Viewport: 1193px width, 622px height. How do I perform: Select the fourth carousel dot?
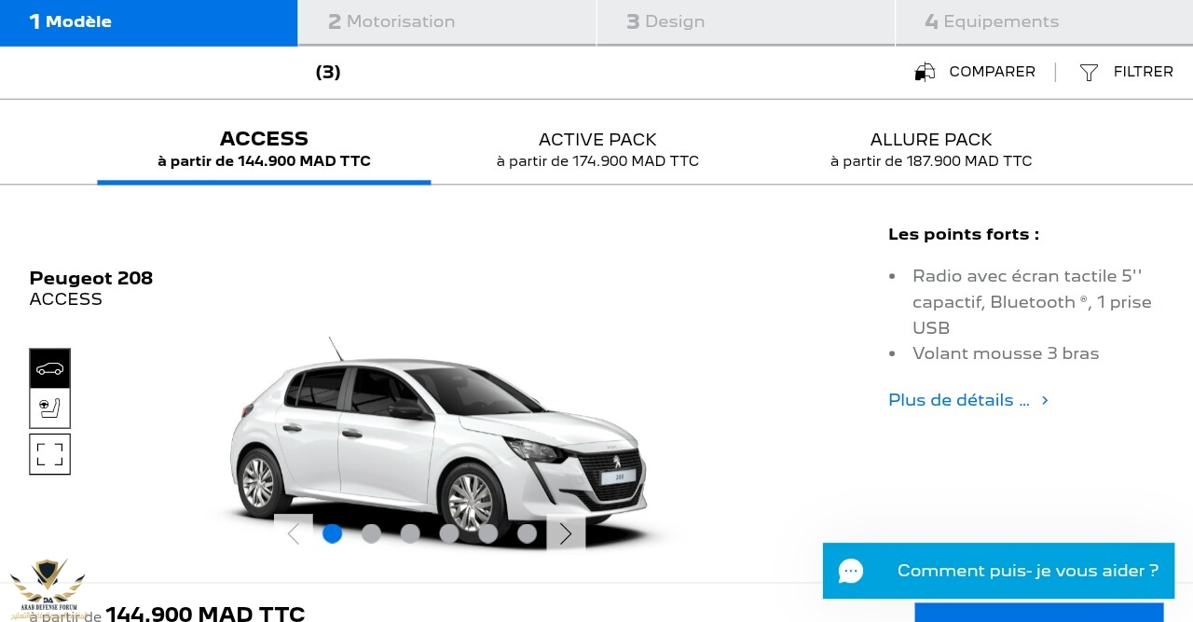[449, 533]
